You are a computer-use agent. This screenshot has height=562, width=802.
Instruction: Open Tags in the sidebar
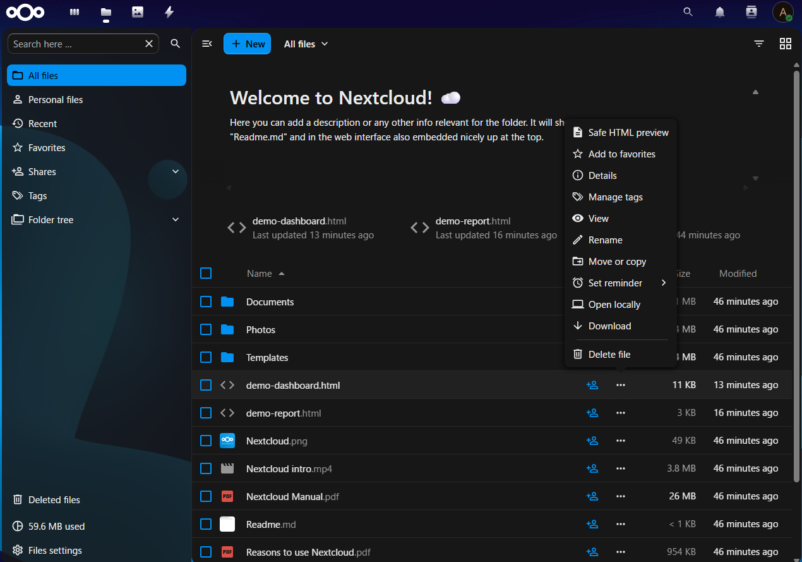[97, 195]
